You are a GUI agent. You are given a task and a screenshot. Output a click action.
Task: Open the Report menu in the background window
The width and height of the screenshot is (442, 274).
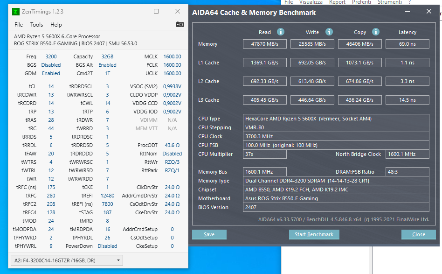337,2
